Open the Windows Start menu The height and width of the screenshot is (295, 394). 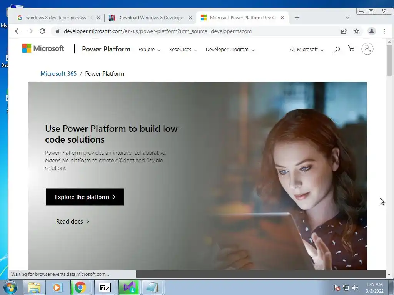[x=10, y=287]
